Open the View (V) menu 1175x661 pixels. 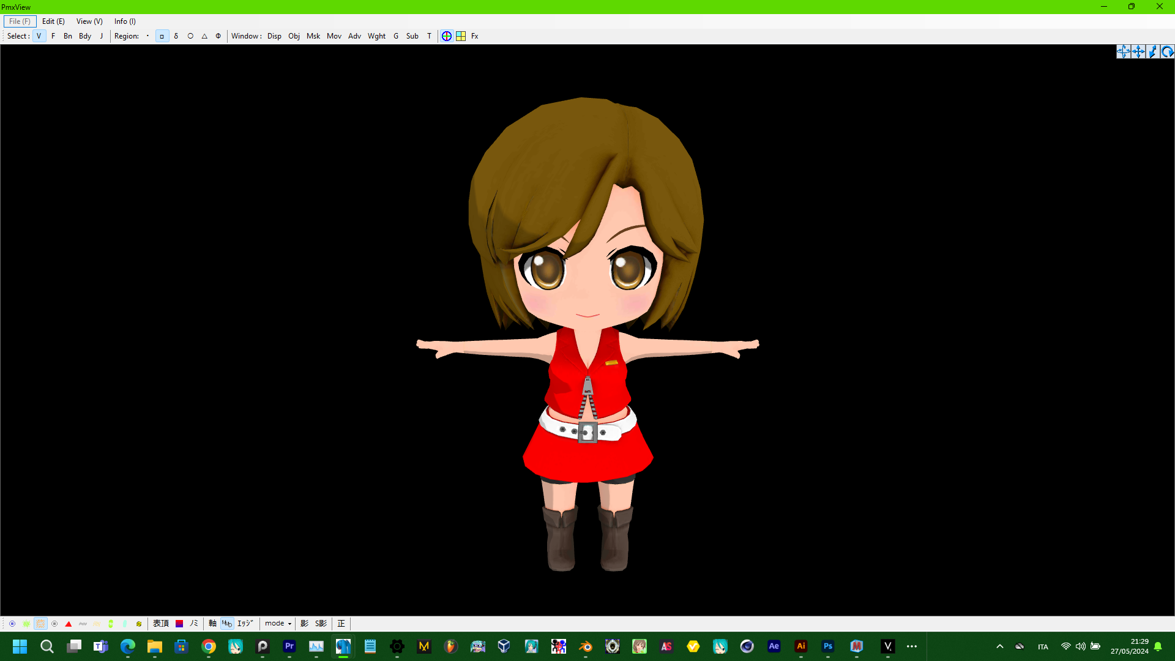coord(89,21)
